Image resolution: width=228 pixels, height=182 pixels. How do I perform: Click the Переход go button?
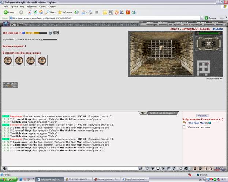pyautogui.click(x=211, y=18)
